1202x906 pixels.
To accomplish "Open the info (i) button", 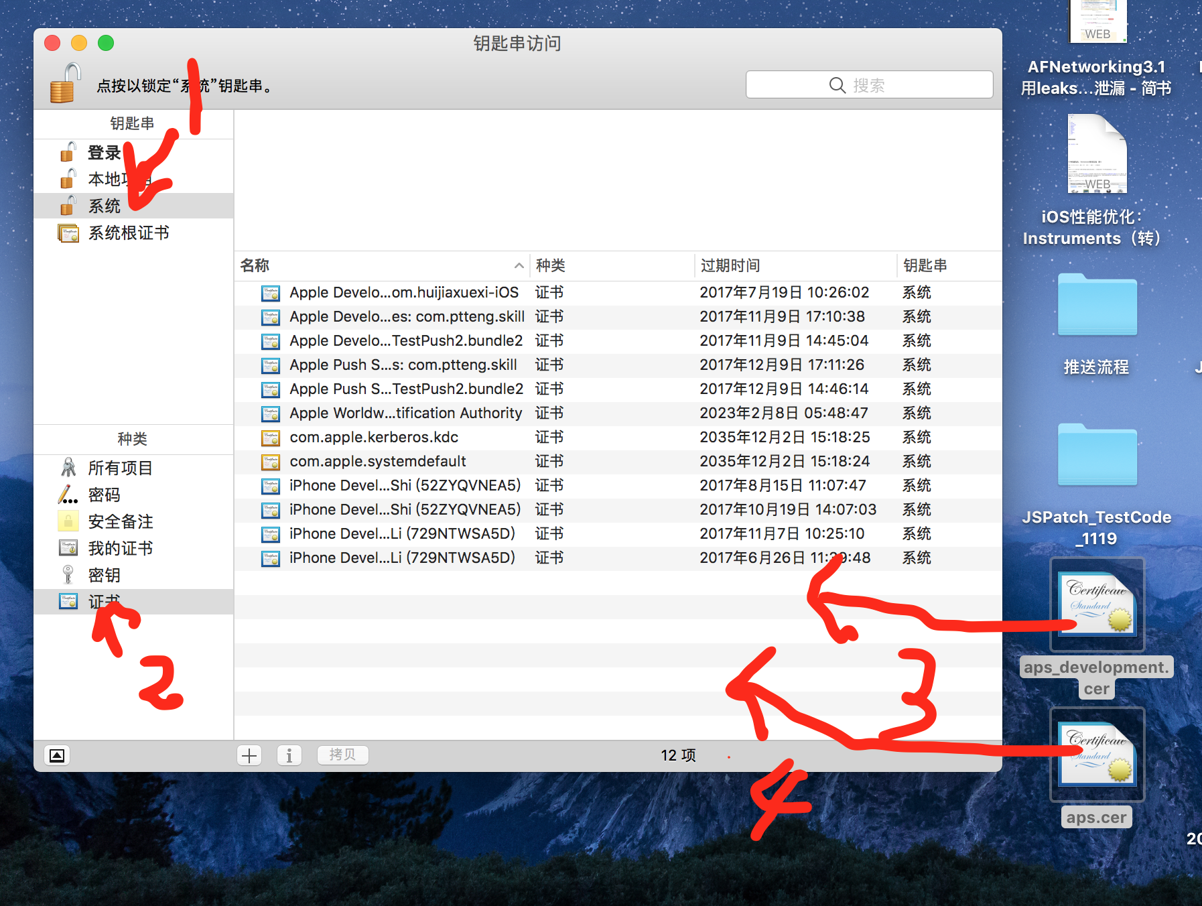I will [289, 755].
